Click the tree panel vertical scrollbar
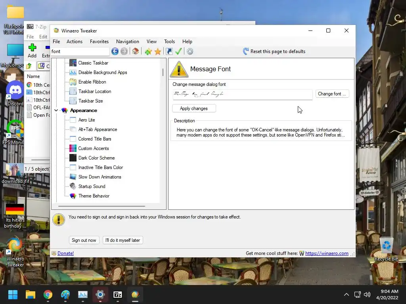The height and width of the screenshot is (304, 406). (163, 72)
